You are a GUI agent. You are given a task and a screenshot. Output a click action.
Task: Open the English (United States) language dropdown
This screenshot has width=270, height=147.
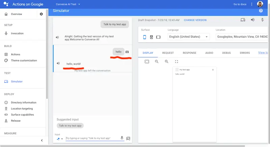189,37
